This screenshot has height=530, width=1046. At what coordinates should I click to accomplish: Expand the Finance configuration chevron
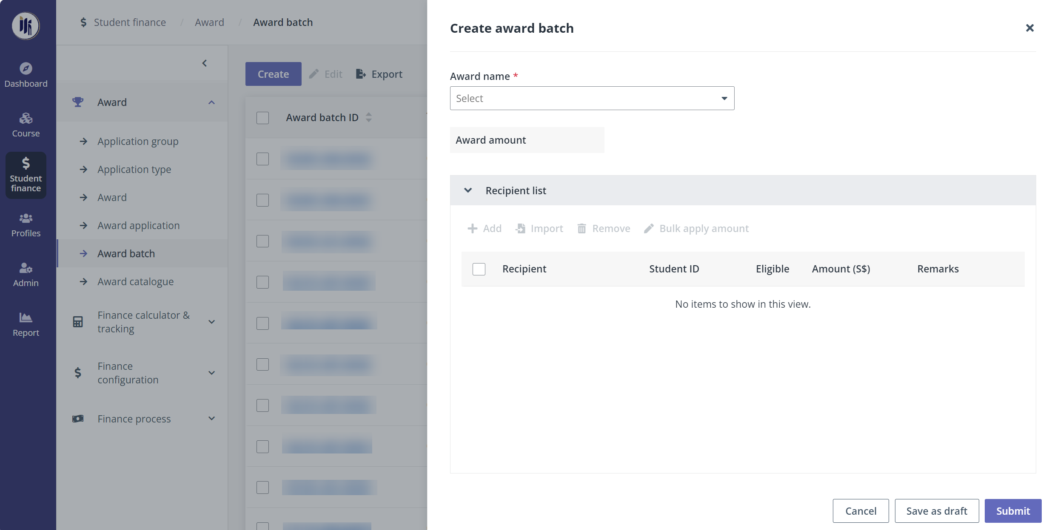211,373
